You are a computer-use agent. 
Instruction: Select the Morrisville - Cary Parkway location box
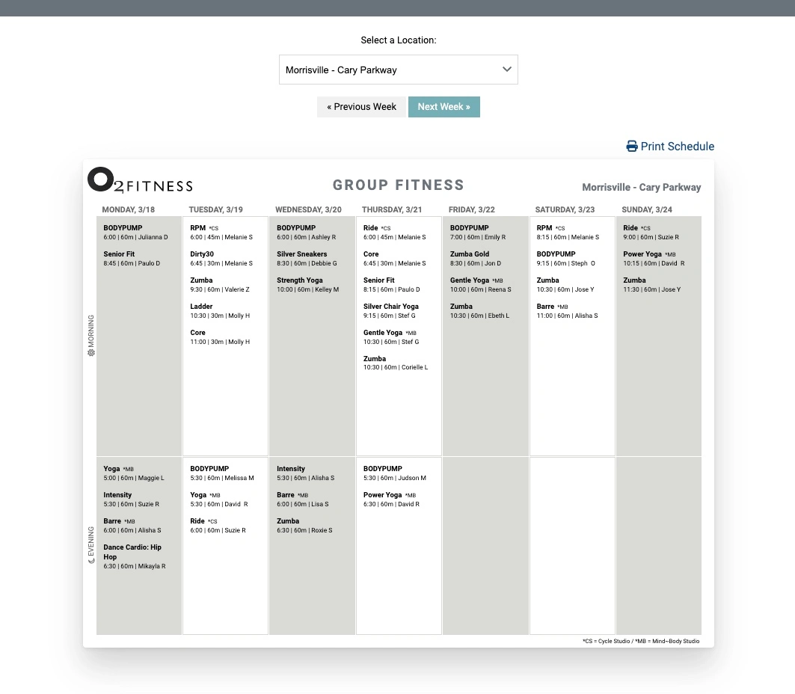399,70
